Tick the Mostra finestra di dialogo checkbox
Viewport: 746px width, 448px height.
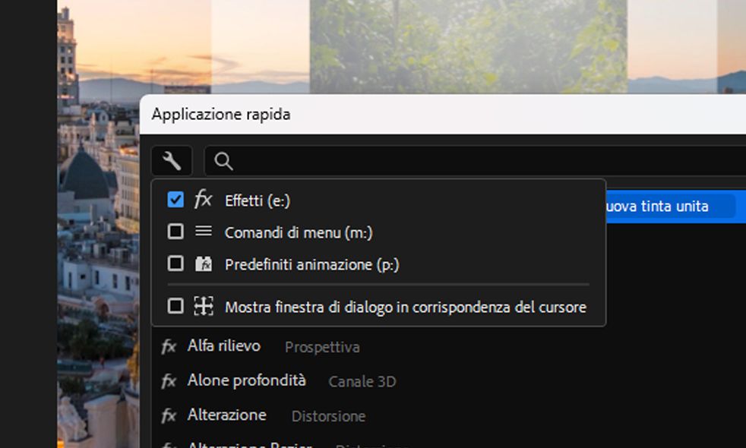coord(175,306)
